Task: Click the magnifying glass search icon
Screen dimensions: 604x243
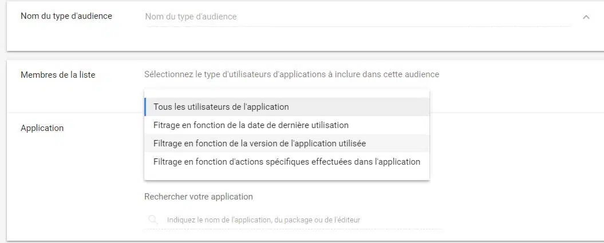Action: point(153,220)
